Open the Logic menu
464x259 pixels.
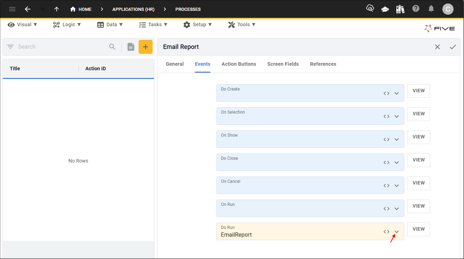click(x=67, y=24)
